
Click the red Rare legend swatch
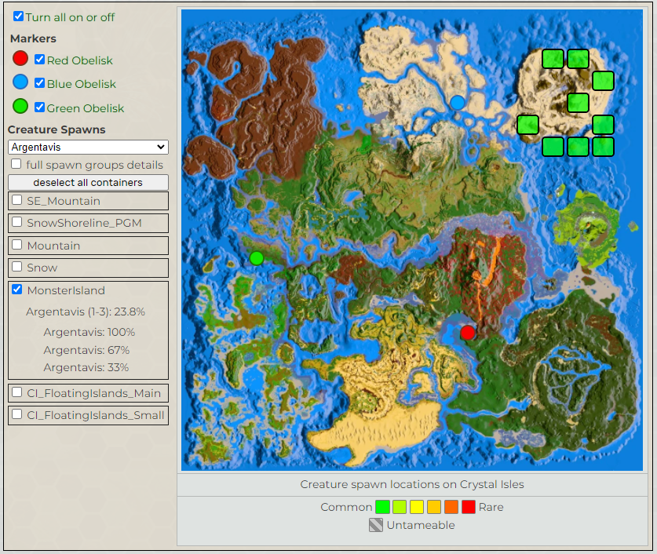pyautogui.click(x=469, y=507)
